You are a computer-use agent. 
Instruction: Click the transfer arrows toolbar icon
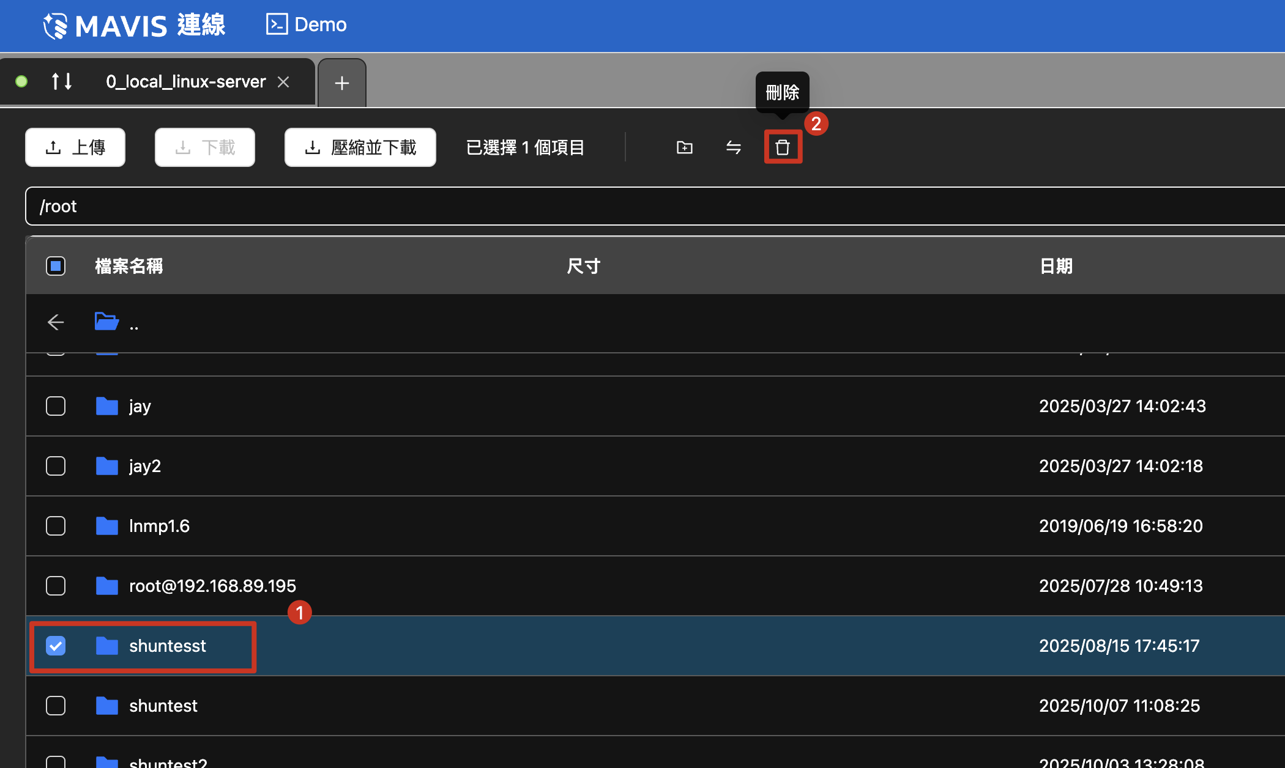pyautogui.click(x=733, y=147)
